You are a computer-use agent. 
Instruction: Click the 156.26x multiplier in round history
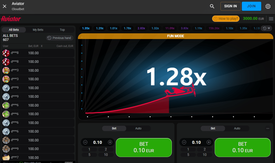(x=214, y=28)
